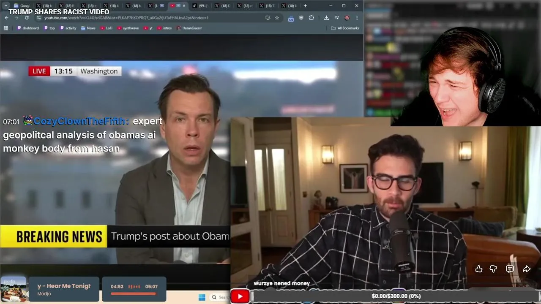
Task: Reload the YouTube page
Action: (x=27, y=18)
